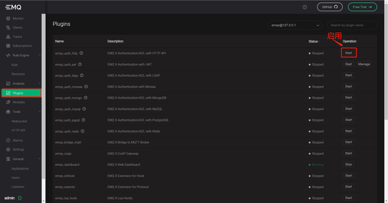Select the emqx_exhook plugin name
The width and height of the screenshot is (388, 203).
pos(65,176)
